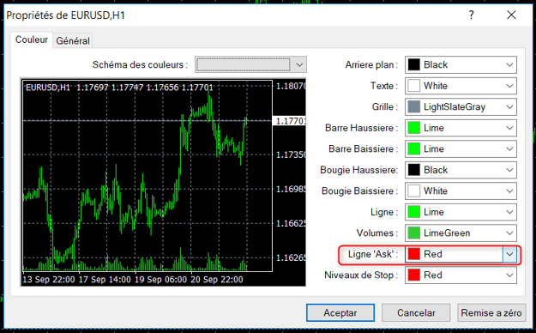This screenshot has width=536, height=333.
Task: Switch to the Général tab
Action: (73, 40)
